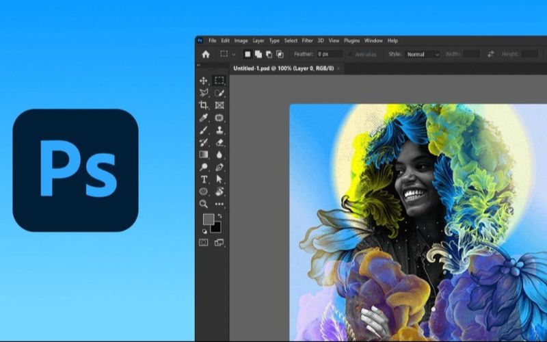Click the black background color swatch
The image size is (547, 342).
tap(216, 228)
